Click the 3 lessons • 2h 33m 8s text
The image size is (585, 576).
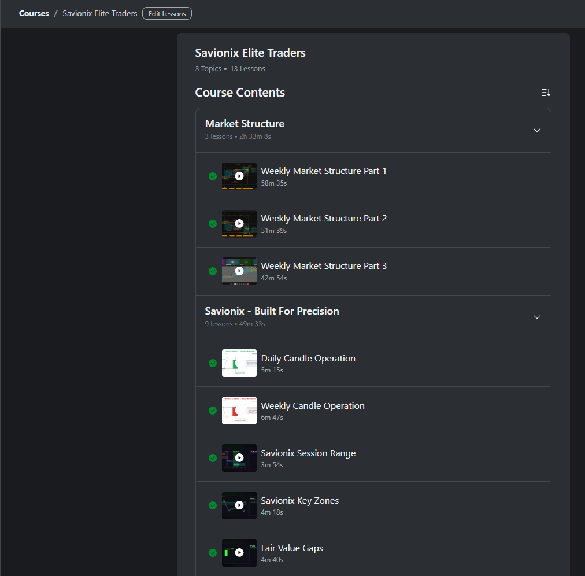238,136
